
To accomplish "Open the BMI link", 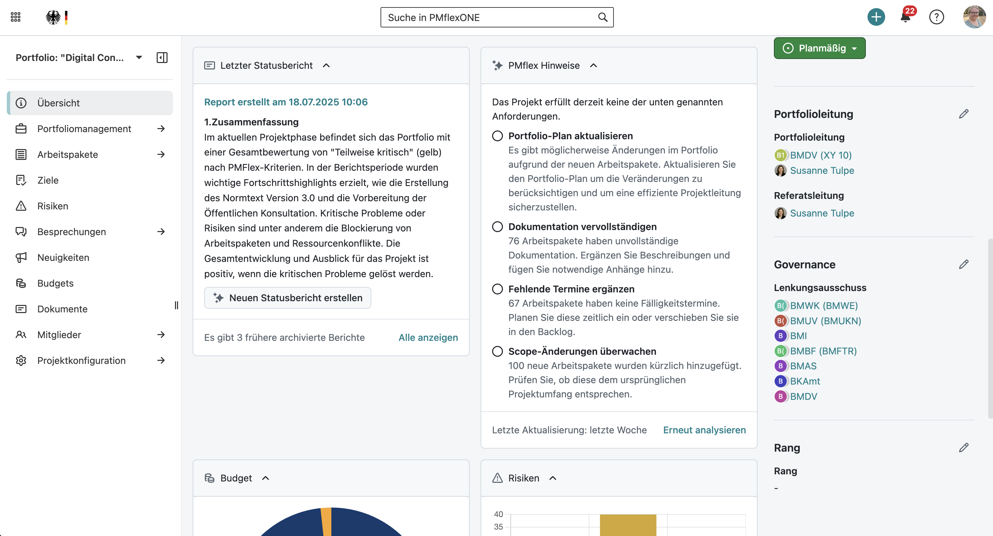I will [x=798, y=336].
